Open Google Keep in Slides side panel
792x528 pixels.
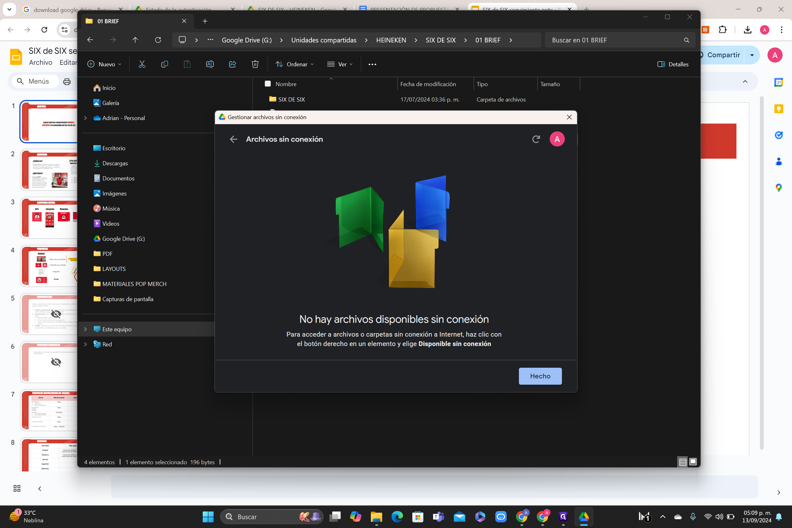(x=778, y=108)
